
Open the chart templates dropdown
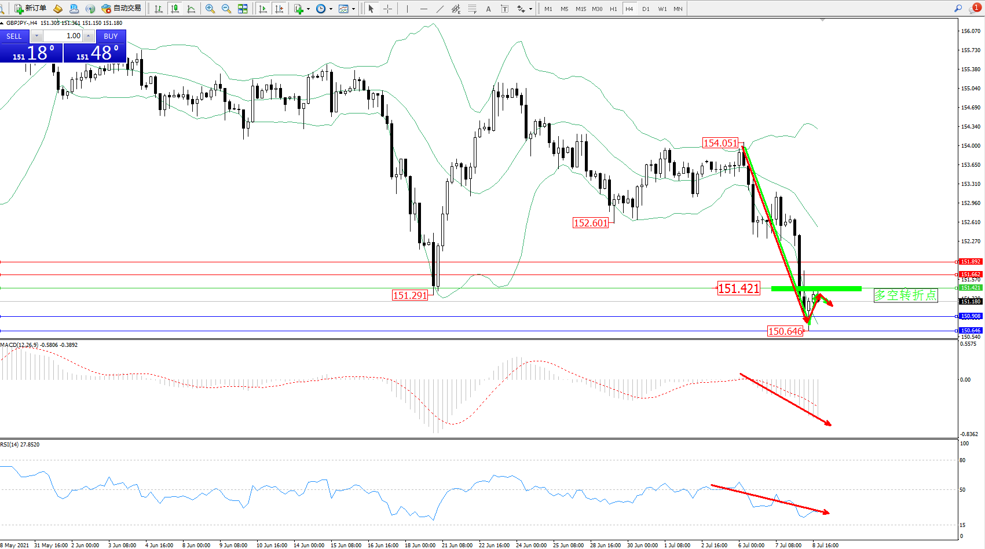coord(353,9)
